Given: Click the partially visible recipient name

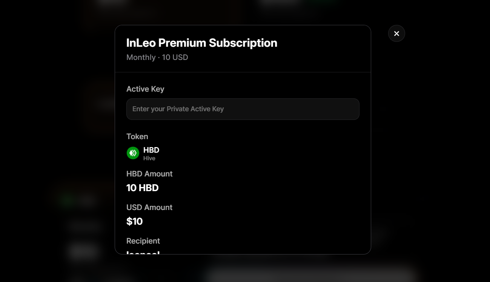Looking at the screenshot, I should [143, 252].
